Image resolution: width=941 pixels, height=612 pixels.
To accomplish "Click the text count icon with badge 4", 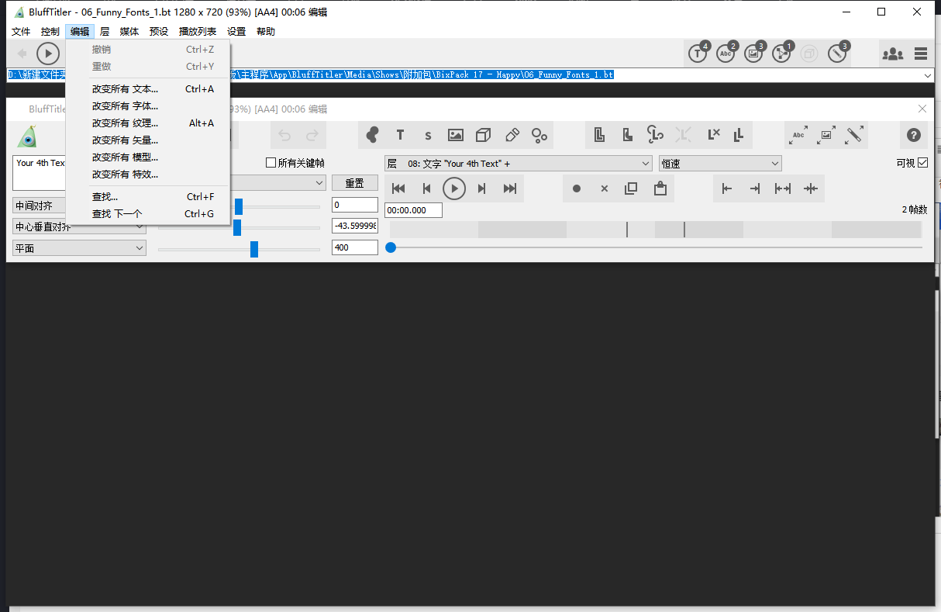I will 698,54.
